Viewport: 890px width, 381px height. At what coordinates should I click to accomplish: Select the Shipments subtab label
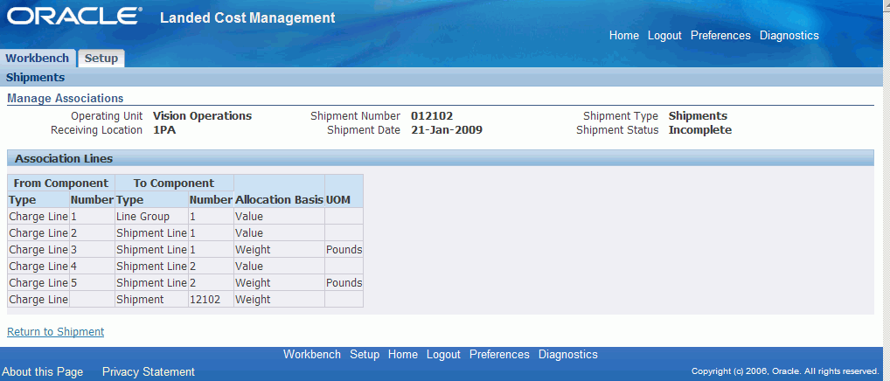click(x=35, y=77)
